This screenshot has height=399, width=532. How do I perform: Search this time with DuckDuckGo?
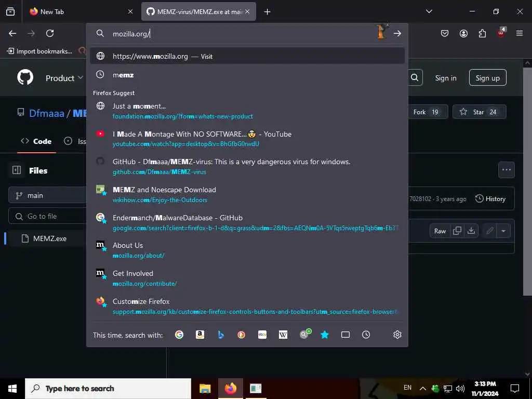pos(241,335)
